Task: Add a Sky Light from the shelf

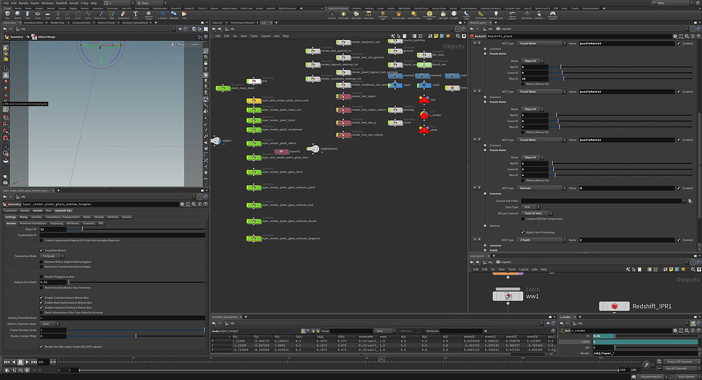Action: click(443, 14)
